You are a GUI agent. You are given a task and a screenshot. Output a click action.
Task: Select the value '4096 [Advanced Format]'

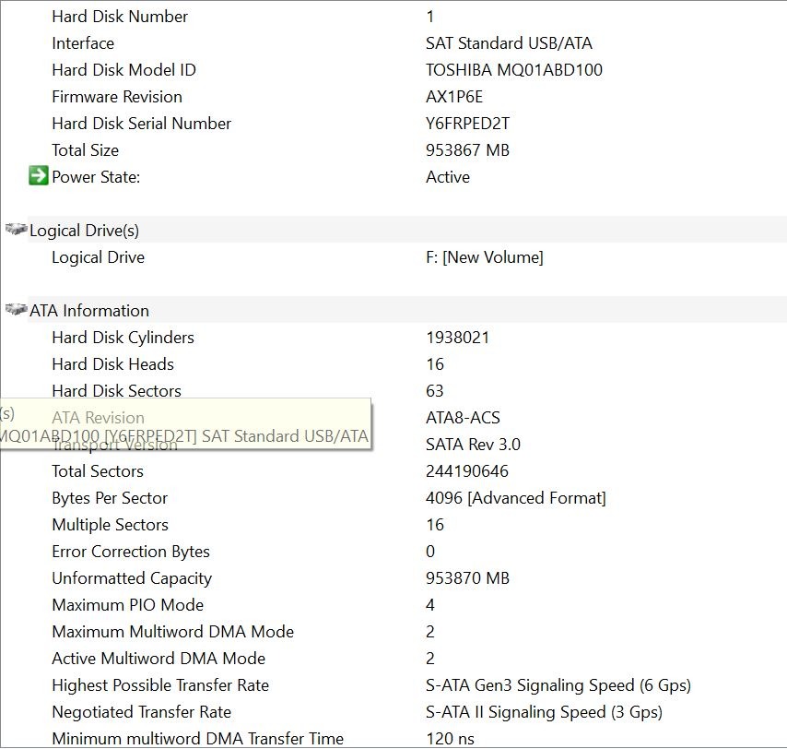pos(516,497)
